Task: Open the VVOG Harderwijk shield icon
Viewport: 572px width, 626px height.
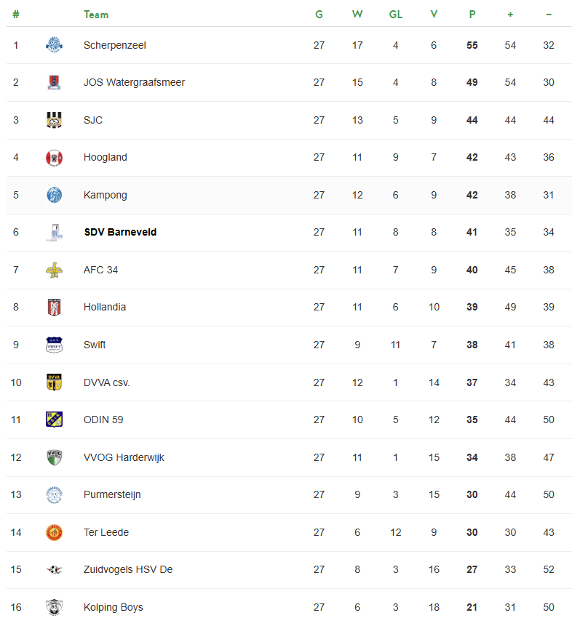Action: [x=54, y=457]
